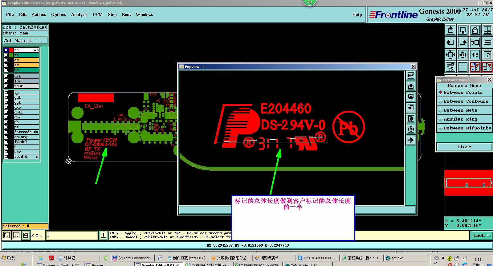Click pan right icon in Popview
Viewport: 493px width, 266px height.
click(411, 118)
